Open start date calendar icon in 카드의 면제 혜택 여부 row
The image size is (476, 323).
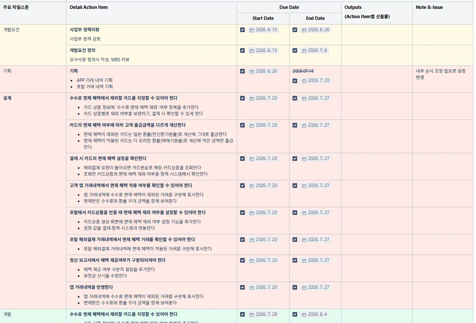252,125
